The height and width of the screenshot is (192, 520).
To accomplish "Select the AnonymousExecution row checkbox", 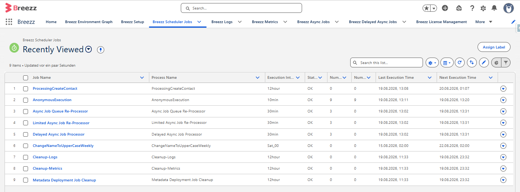I will [x=25, y=100].
